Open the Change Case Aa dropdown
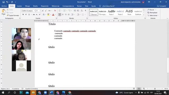The height and width of the screenshot is (95, 169). (50, 11)
